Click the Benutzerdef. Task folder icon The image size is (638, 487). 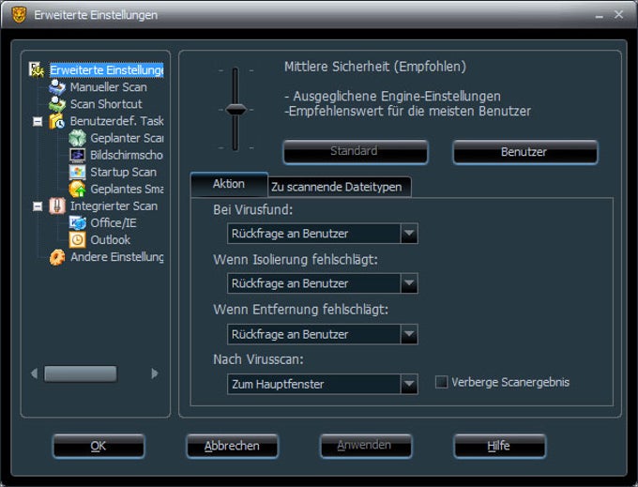coord(57,121)
